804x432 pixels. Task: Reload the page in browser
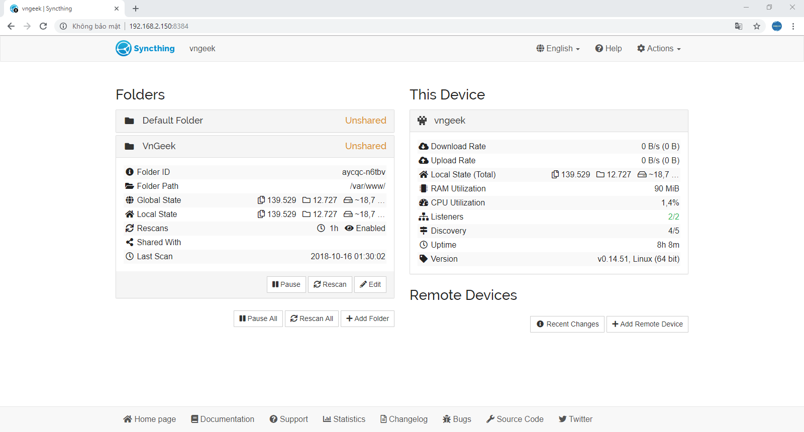point(43,26)
